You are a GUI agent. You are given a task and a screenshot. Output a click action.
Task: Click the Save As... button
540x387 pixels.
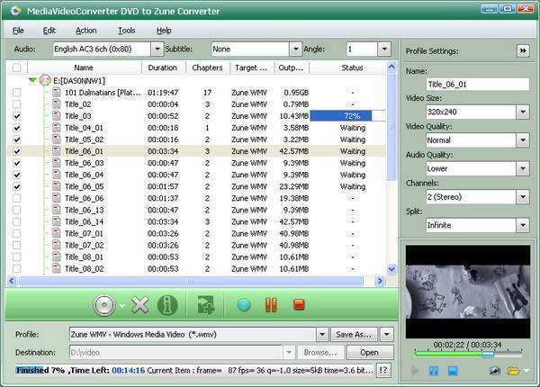(x=354, y=334)
